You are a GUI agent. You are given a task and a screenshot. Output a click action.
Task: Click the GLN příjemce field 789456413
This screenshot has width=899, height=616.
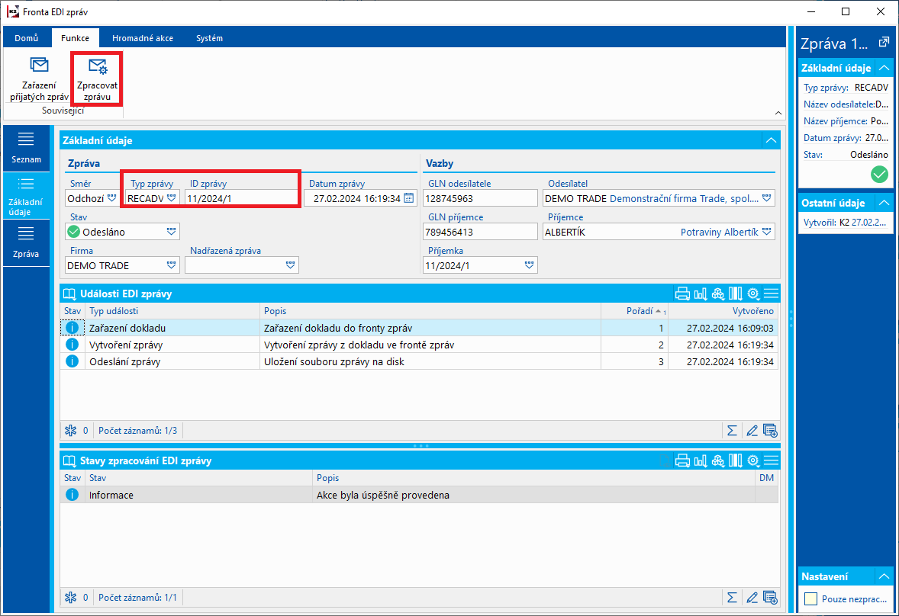coord(481,232)
